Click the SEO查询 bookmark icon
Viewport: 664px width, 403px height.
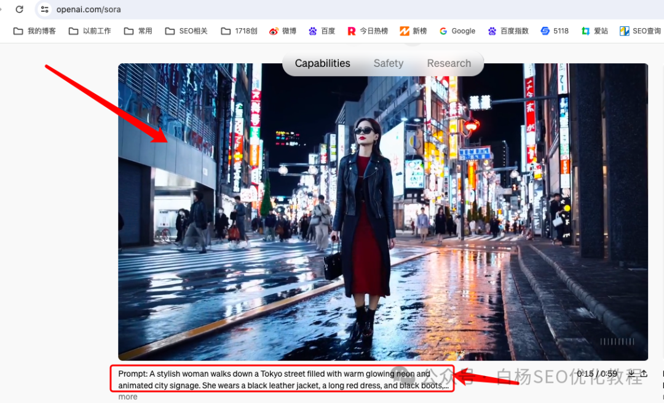tap(623, 31)
